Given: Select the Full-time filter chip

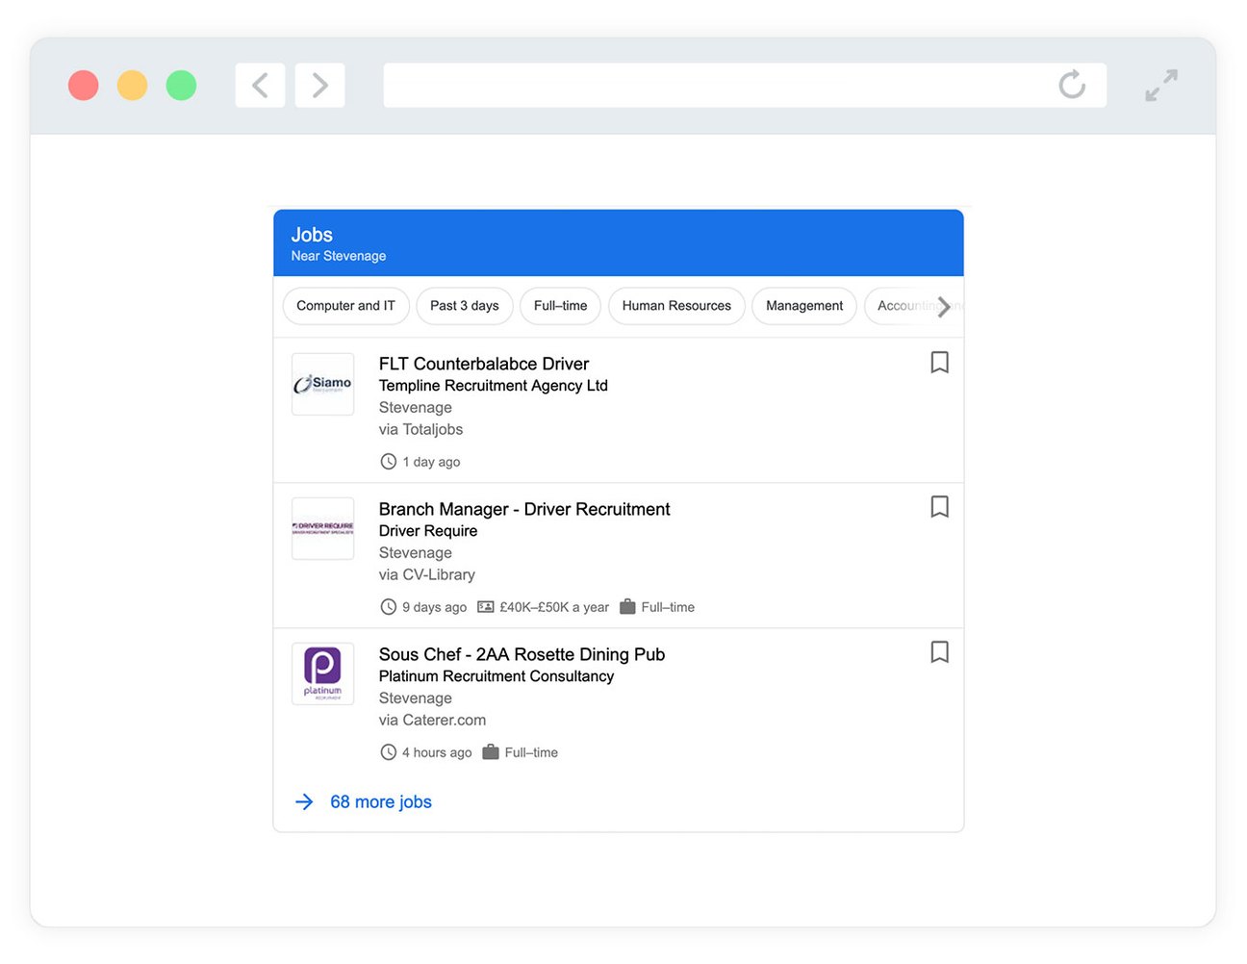Looking at the screenshot, I should pos(561,306).
